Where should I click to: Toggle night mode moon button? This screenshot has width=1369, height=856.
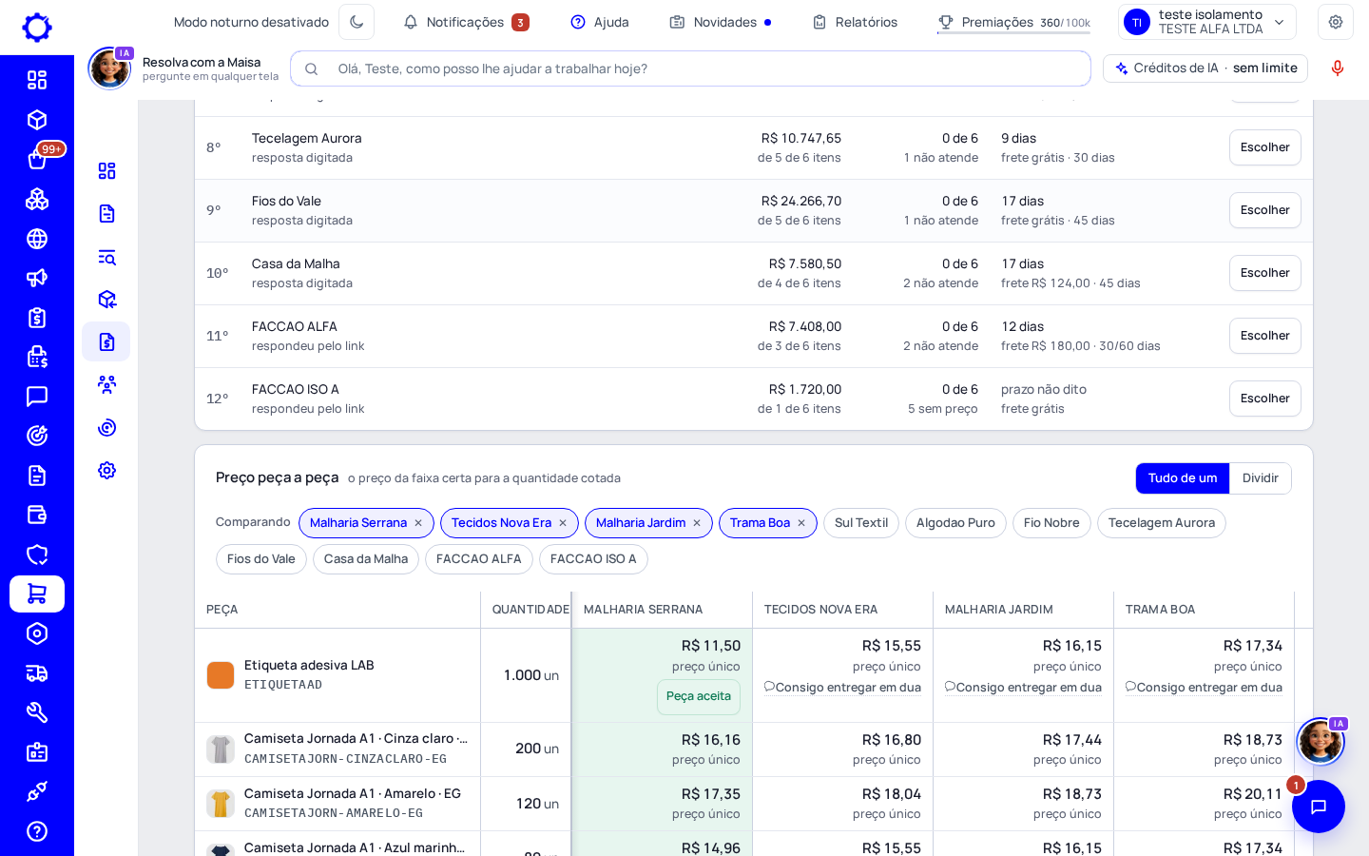click(357, 22)
